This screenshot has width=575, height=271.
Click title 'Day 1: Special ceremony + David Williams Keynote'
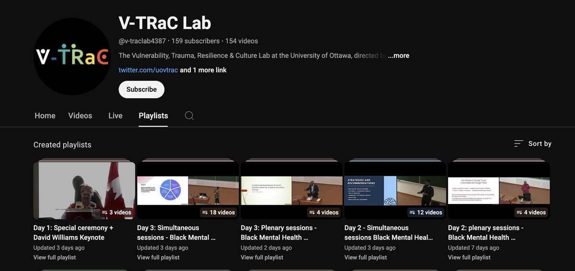73,233
